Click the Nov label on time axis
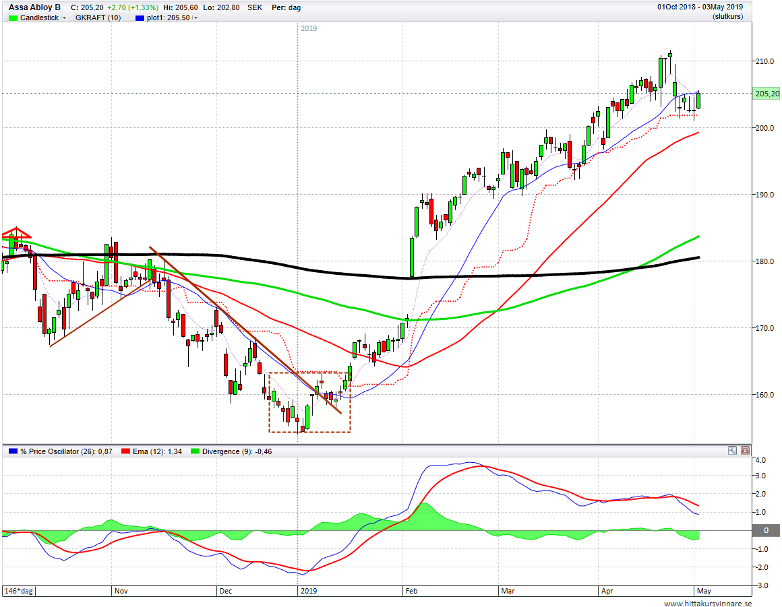Image resolution: width=782 pixels, height=607 pixels. (x=121, y=591)
